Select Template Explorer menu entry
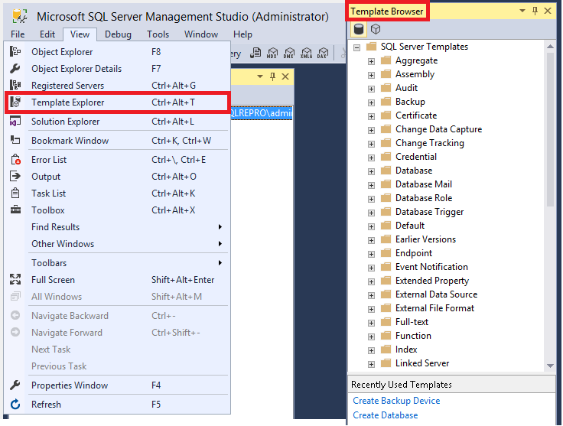563x426 pixels. (x=67, y=102)
